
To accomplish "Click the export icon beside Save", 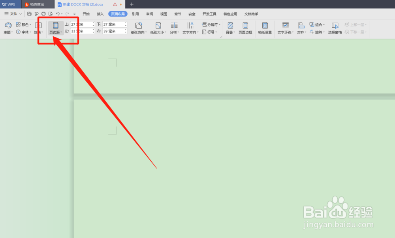I will point(36,14).
